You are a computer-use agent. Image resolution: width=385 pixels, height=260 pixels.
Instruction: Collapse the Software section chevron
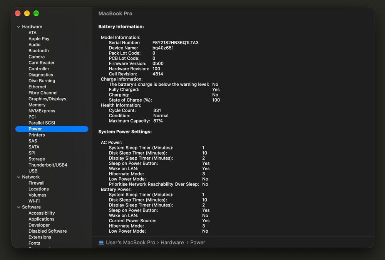18,207
